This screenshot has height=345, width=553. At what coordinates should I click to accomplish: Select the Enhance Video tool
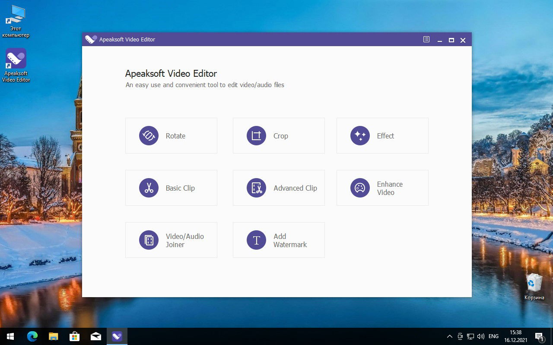click(382, 188)
